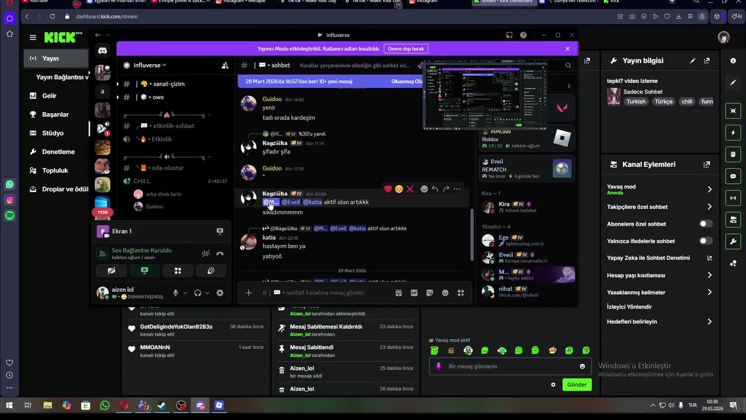Open the GIF picker in Discord

pos(414,293)
